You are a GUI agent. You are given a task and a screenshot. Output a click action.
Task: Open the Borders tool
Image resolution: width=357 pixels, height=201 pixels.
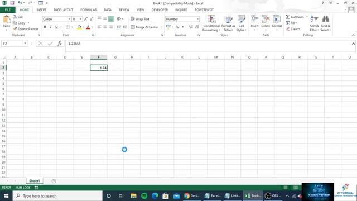[x=67, y=27]
